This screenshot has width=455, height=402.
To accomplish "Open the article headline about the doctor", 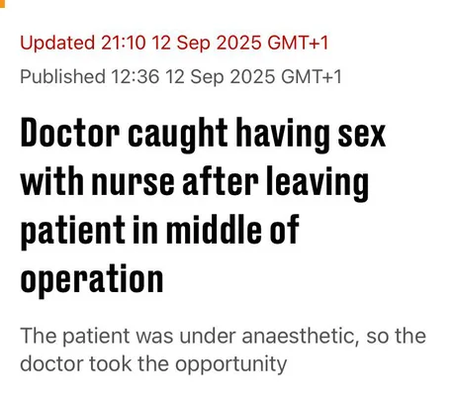I will point(203,206).
